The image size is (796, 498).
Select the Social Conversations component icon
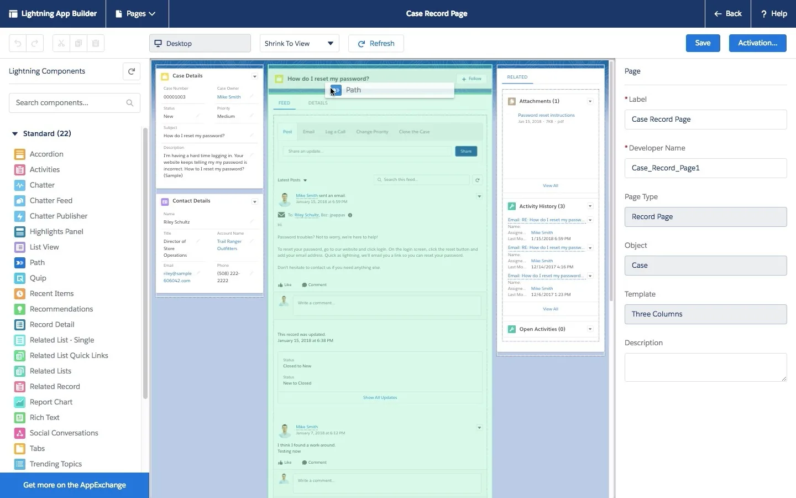pyautogui.click(x=19, y=433)
